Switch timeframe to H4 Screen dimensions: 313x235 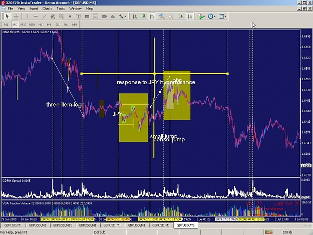click(x=49, y=25)
